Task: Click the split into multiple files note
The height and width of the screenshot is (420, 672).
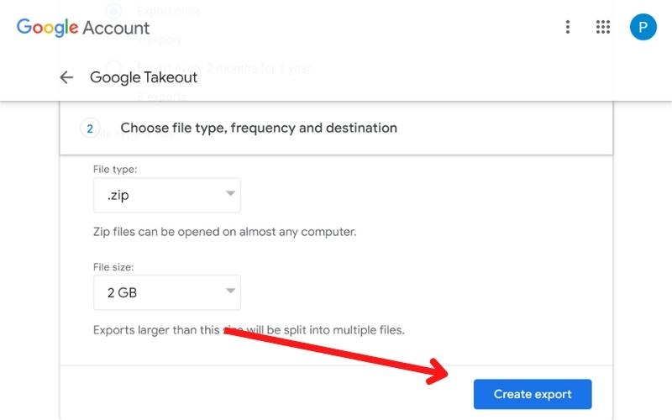Action: 249,329
